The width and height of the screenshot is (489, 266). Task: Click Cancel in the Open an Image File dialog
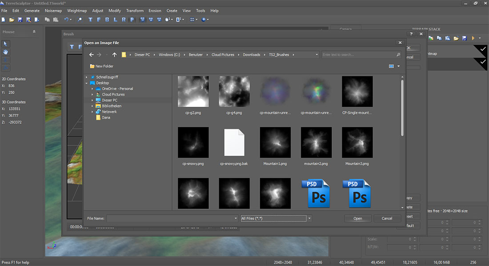pos(387,218)
